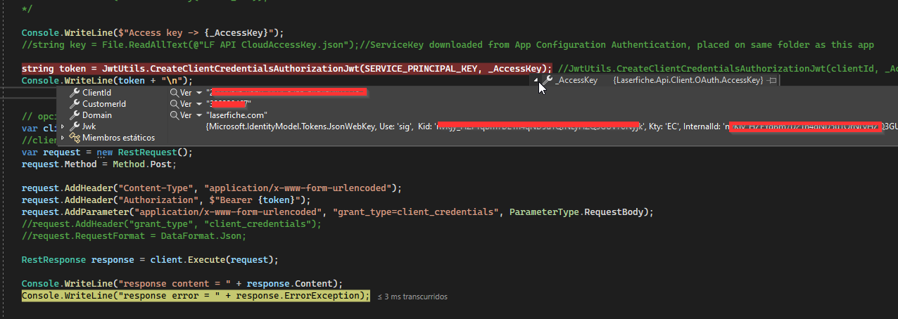The height and width of the screenshot is (319, 898).
Task: Open visualizer magnifier for Domain value
Action: tap(174, 115)
